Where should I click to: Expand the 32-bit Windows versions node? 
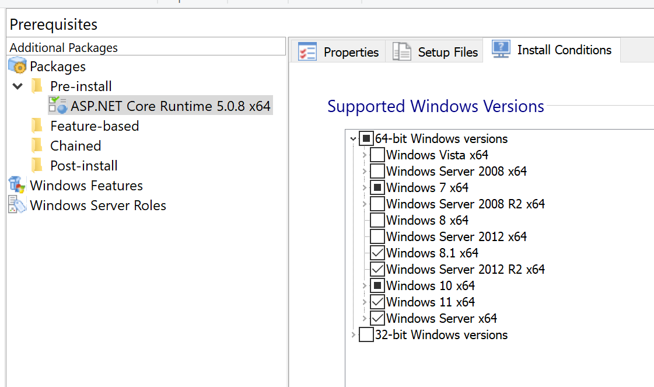(x=354, y=334)
